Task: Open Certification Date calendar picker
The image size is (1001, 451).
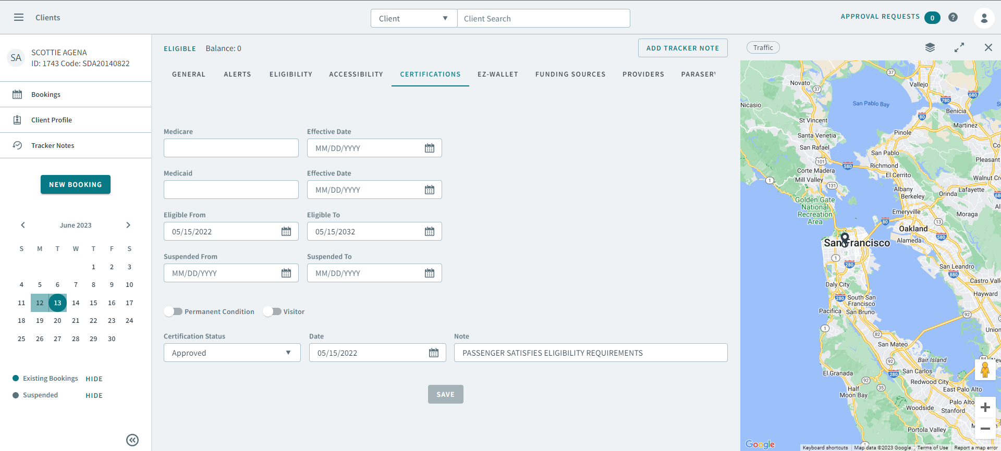Action: pos(434,353)
